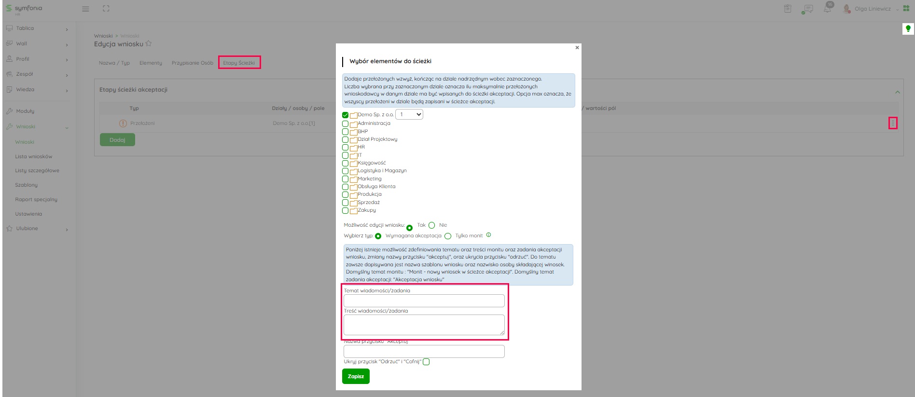
Task: Toggle fullscreen mode icon
Action: coord(106,9)
